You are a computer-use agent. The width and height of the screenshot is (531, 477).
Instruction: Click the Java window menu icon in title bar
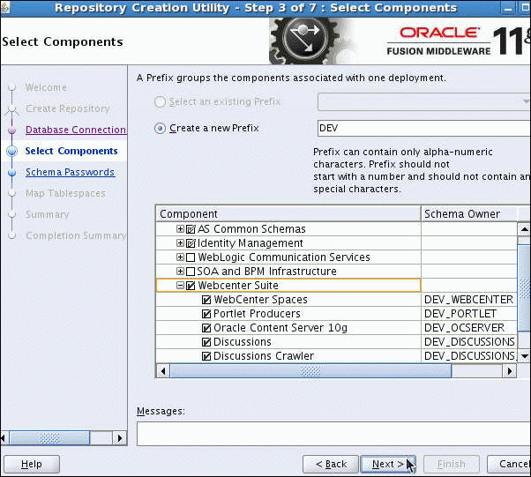4,7
